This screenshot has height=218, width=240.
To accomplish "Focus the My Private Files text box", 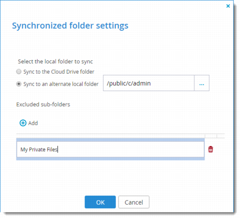I will (110, 149).
